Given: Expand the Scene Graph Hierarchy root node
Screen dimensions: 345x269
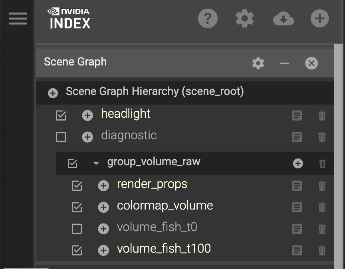Looking at the screenshot, I should pos(53,93).
